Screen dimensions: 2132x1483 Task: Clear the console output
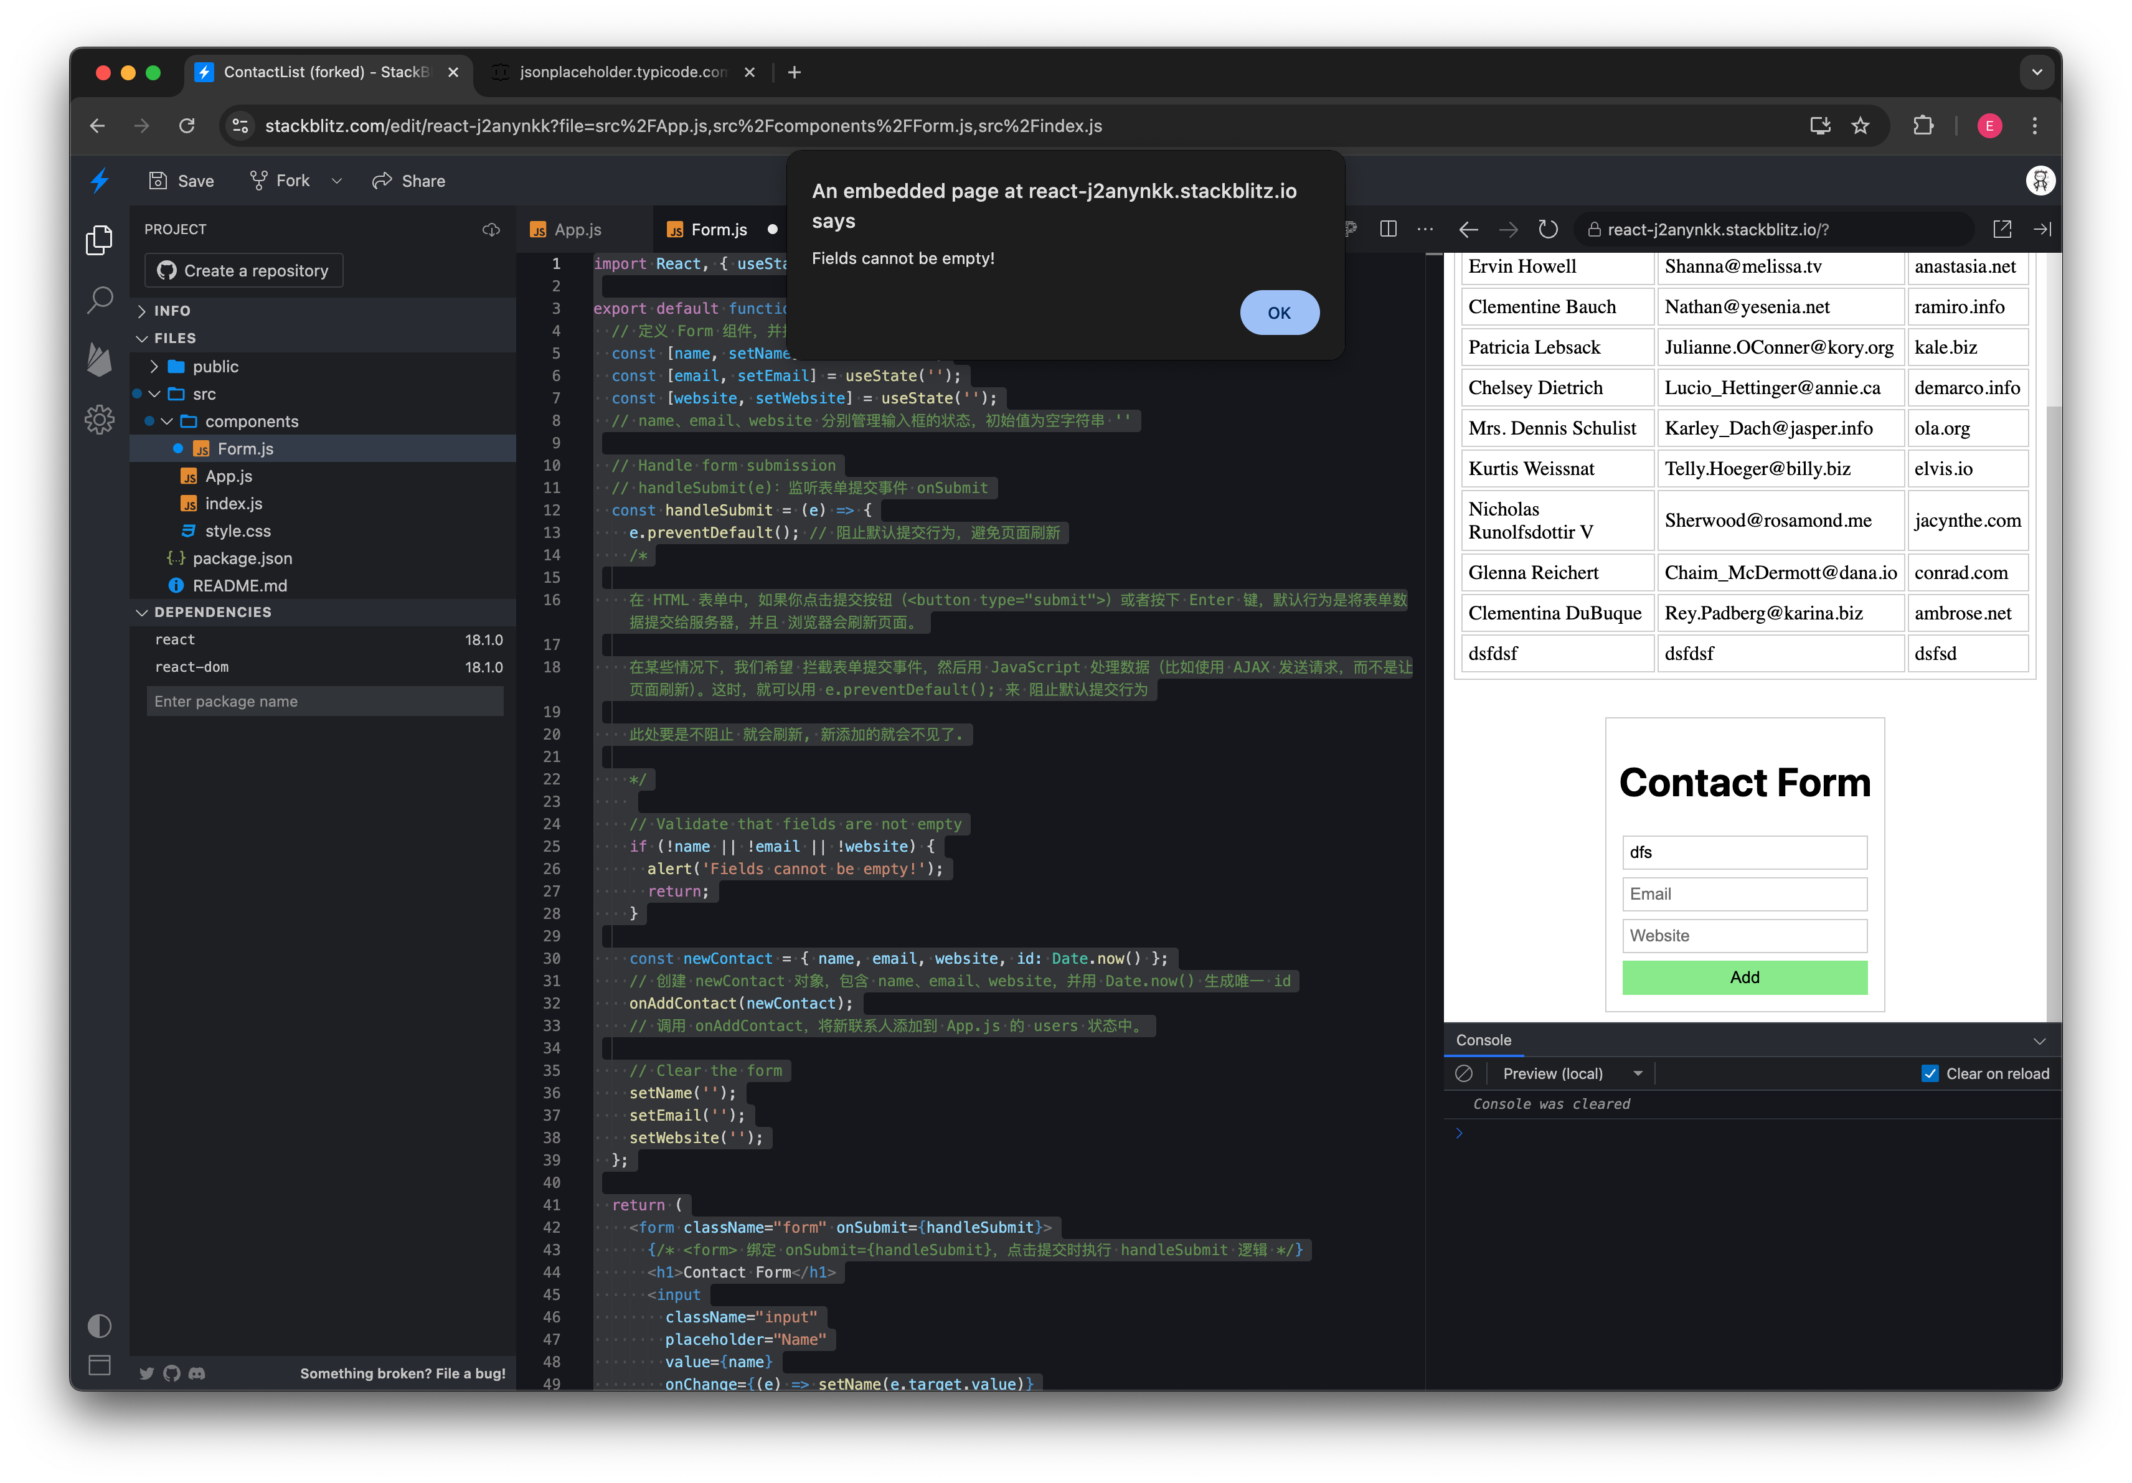1465,1073
